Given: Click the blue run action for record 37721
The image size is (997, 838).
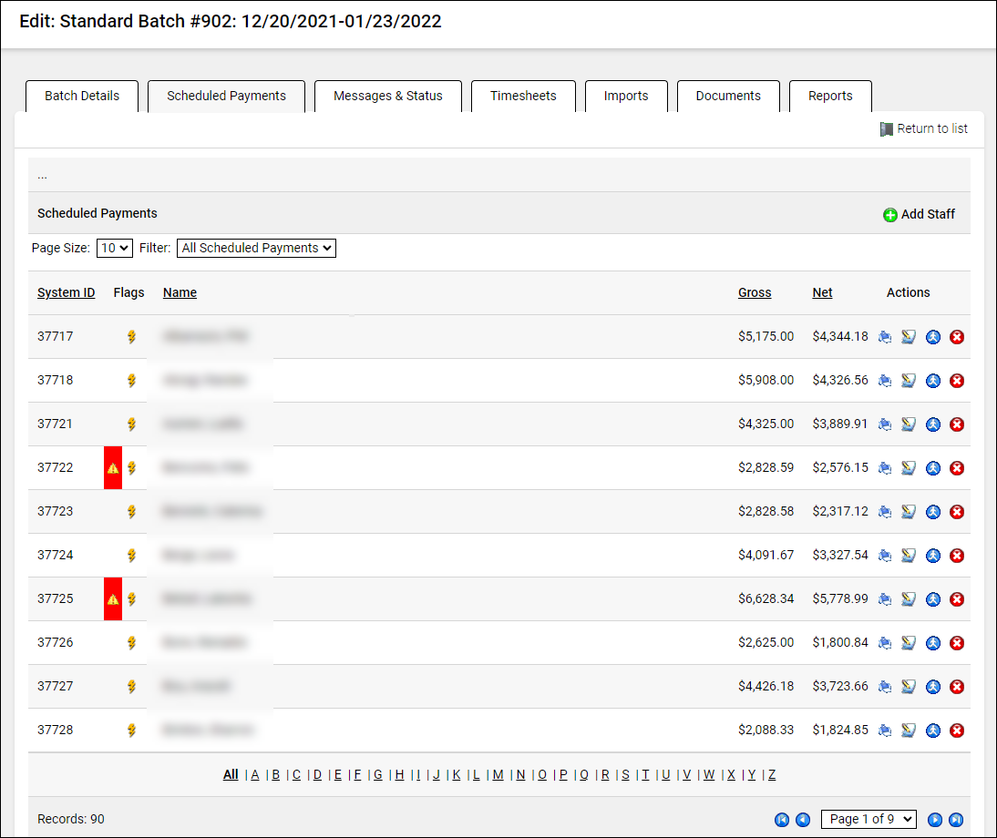Looking at the screenshot, I should (932, 424).
